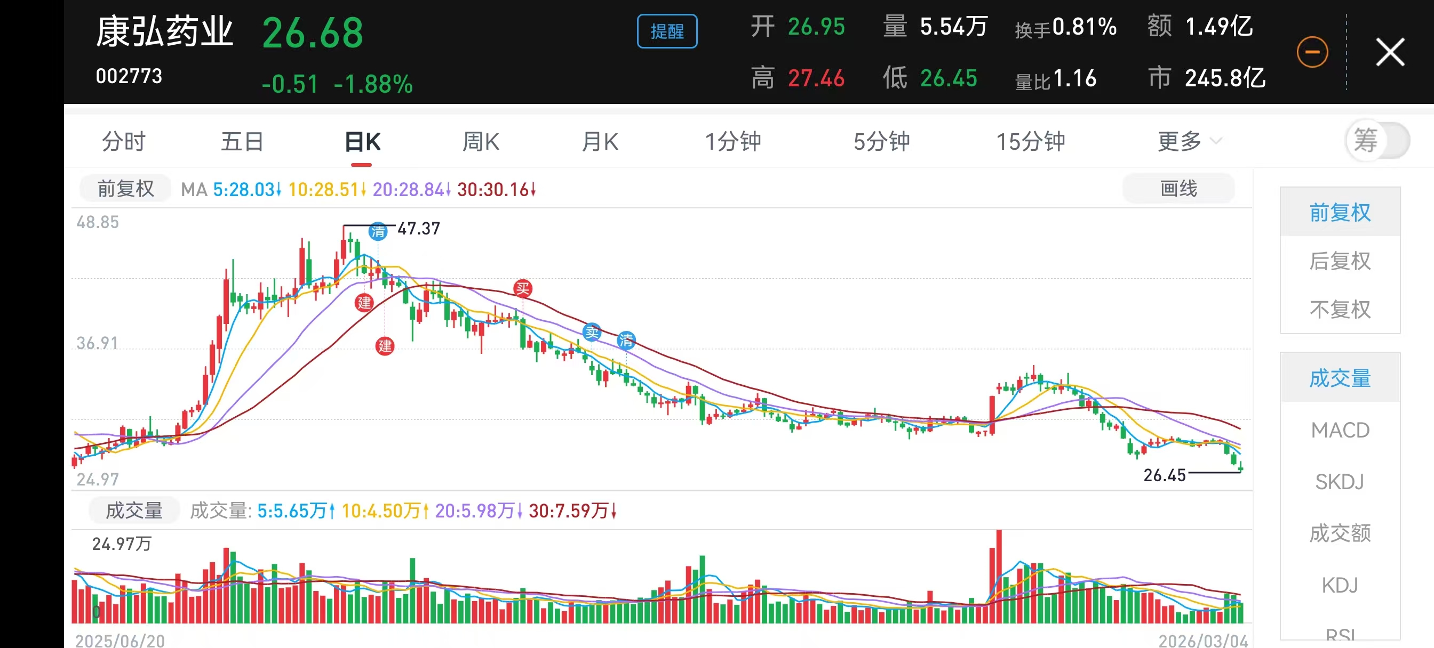Viewport: 1434px width, 648px height.
Task: Switch to the 周K tab
Action: click(x=481, y=141)
